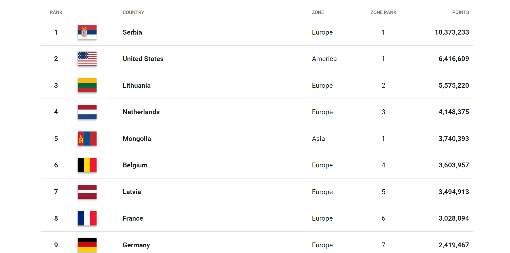This screenshot has width=510, height=253.
Task: Sort by the RANK column header
Action: 56,12
